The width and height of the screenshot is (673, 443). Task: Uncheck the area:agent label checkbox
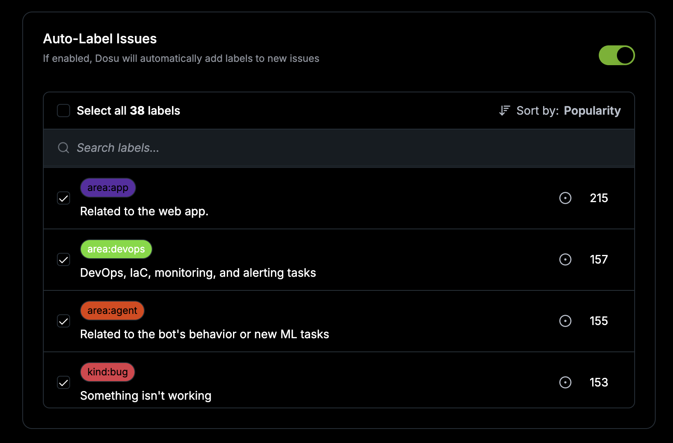coord(64,321)
